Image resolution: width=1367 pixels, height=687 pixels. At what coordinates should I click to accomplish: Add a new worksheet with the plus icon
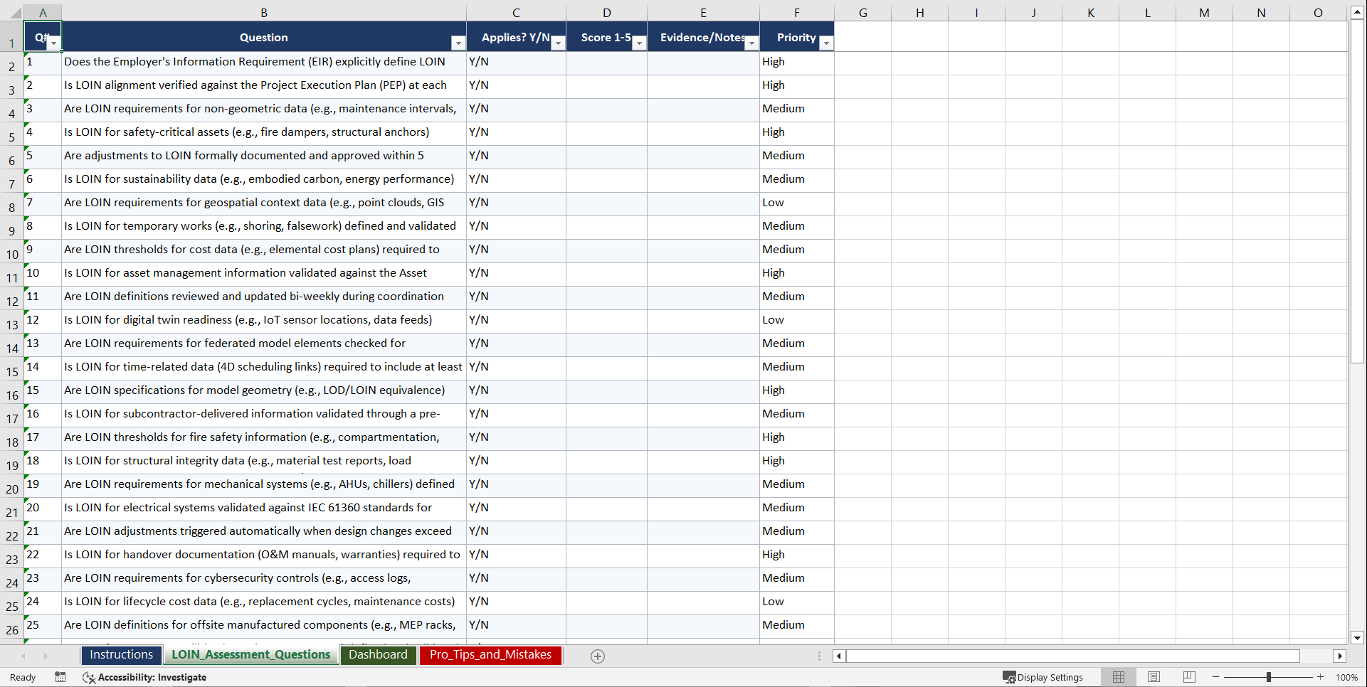click(x=597, y=656)
